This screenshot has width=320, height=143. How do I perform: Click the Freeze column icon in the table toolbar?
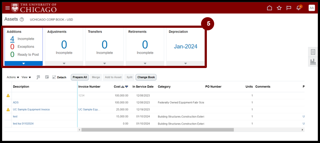(38, 77)
